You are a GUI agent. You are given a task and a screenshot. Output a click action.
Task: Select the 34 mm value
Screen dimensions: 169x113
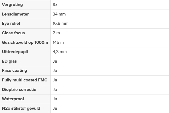59,14
